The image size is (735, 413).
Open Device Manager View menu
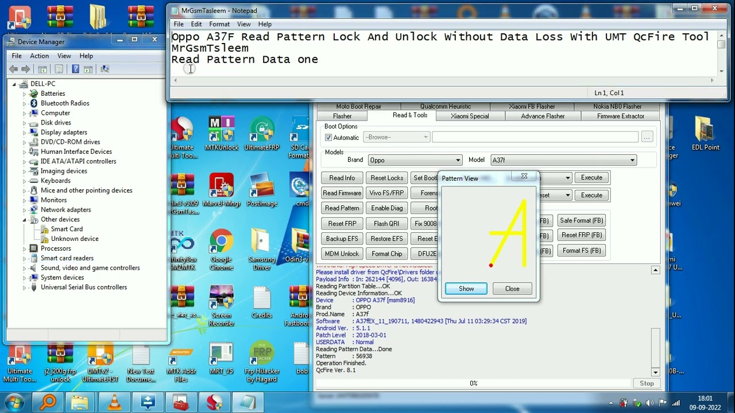[64, 56]
